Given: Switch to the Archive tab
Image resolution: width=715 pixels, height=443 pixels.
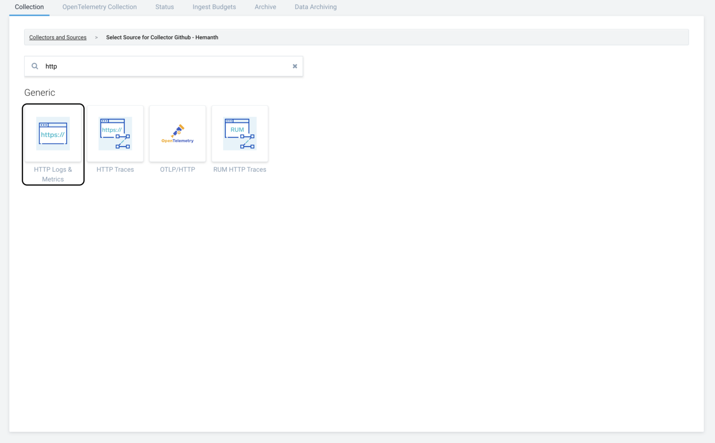Looking at the screenshot, I should click(265, 7).
